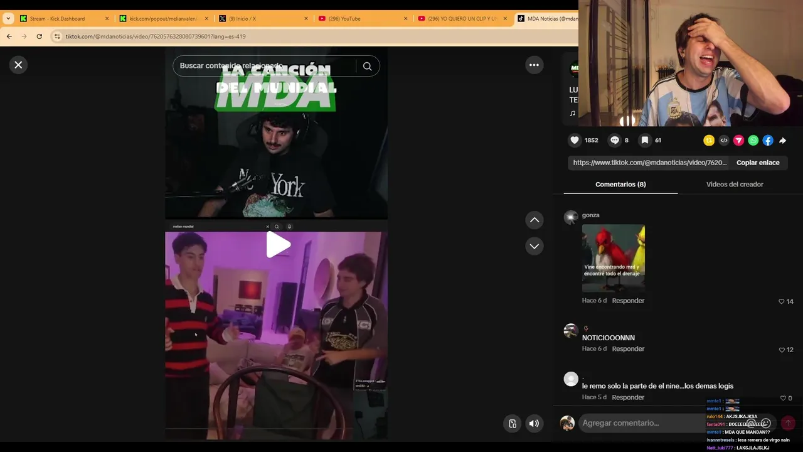Reply to the 'le remo solo' comment
Image resolution: width=803 pixels, height=452 pixels.
pos(628,397)
